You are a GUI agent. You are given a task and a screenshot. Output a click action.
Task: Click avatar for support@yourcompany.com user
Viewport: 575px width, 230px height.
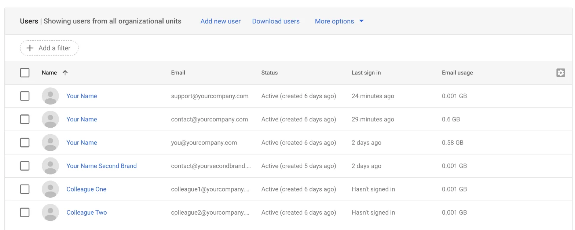[x=50, y=96]
